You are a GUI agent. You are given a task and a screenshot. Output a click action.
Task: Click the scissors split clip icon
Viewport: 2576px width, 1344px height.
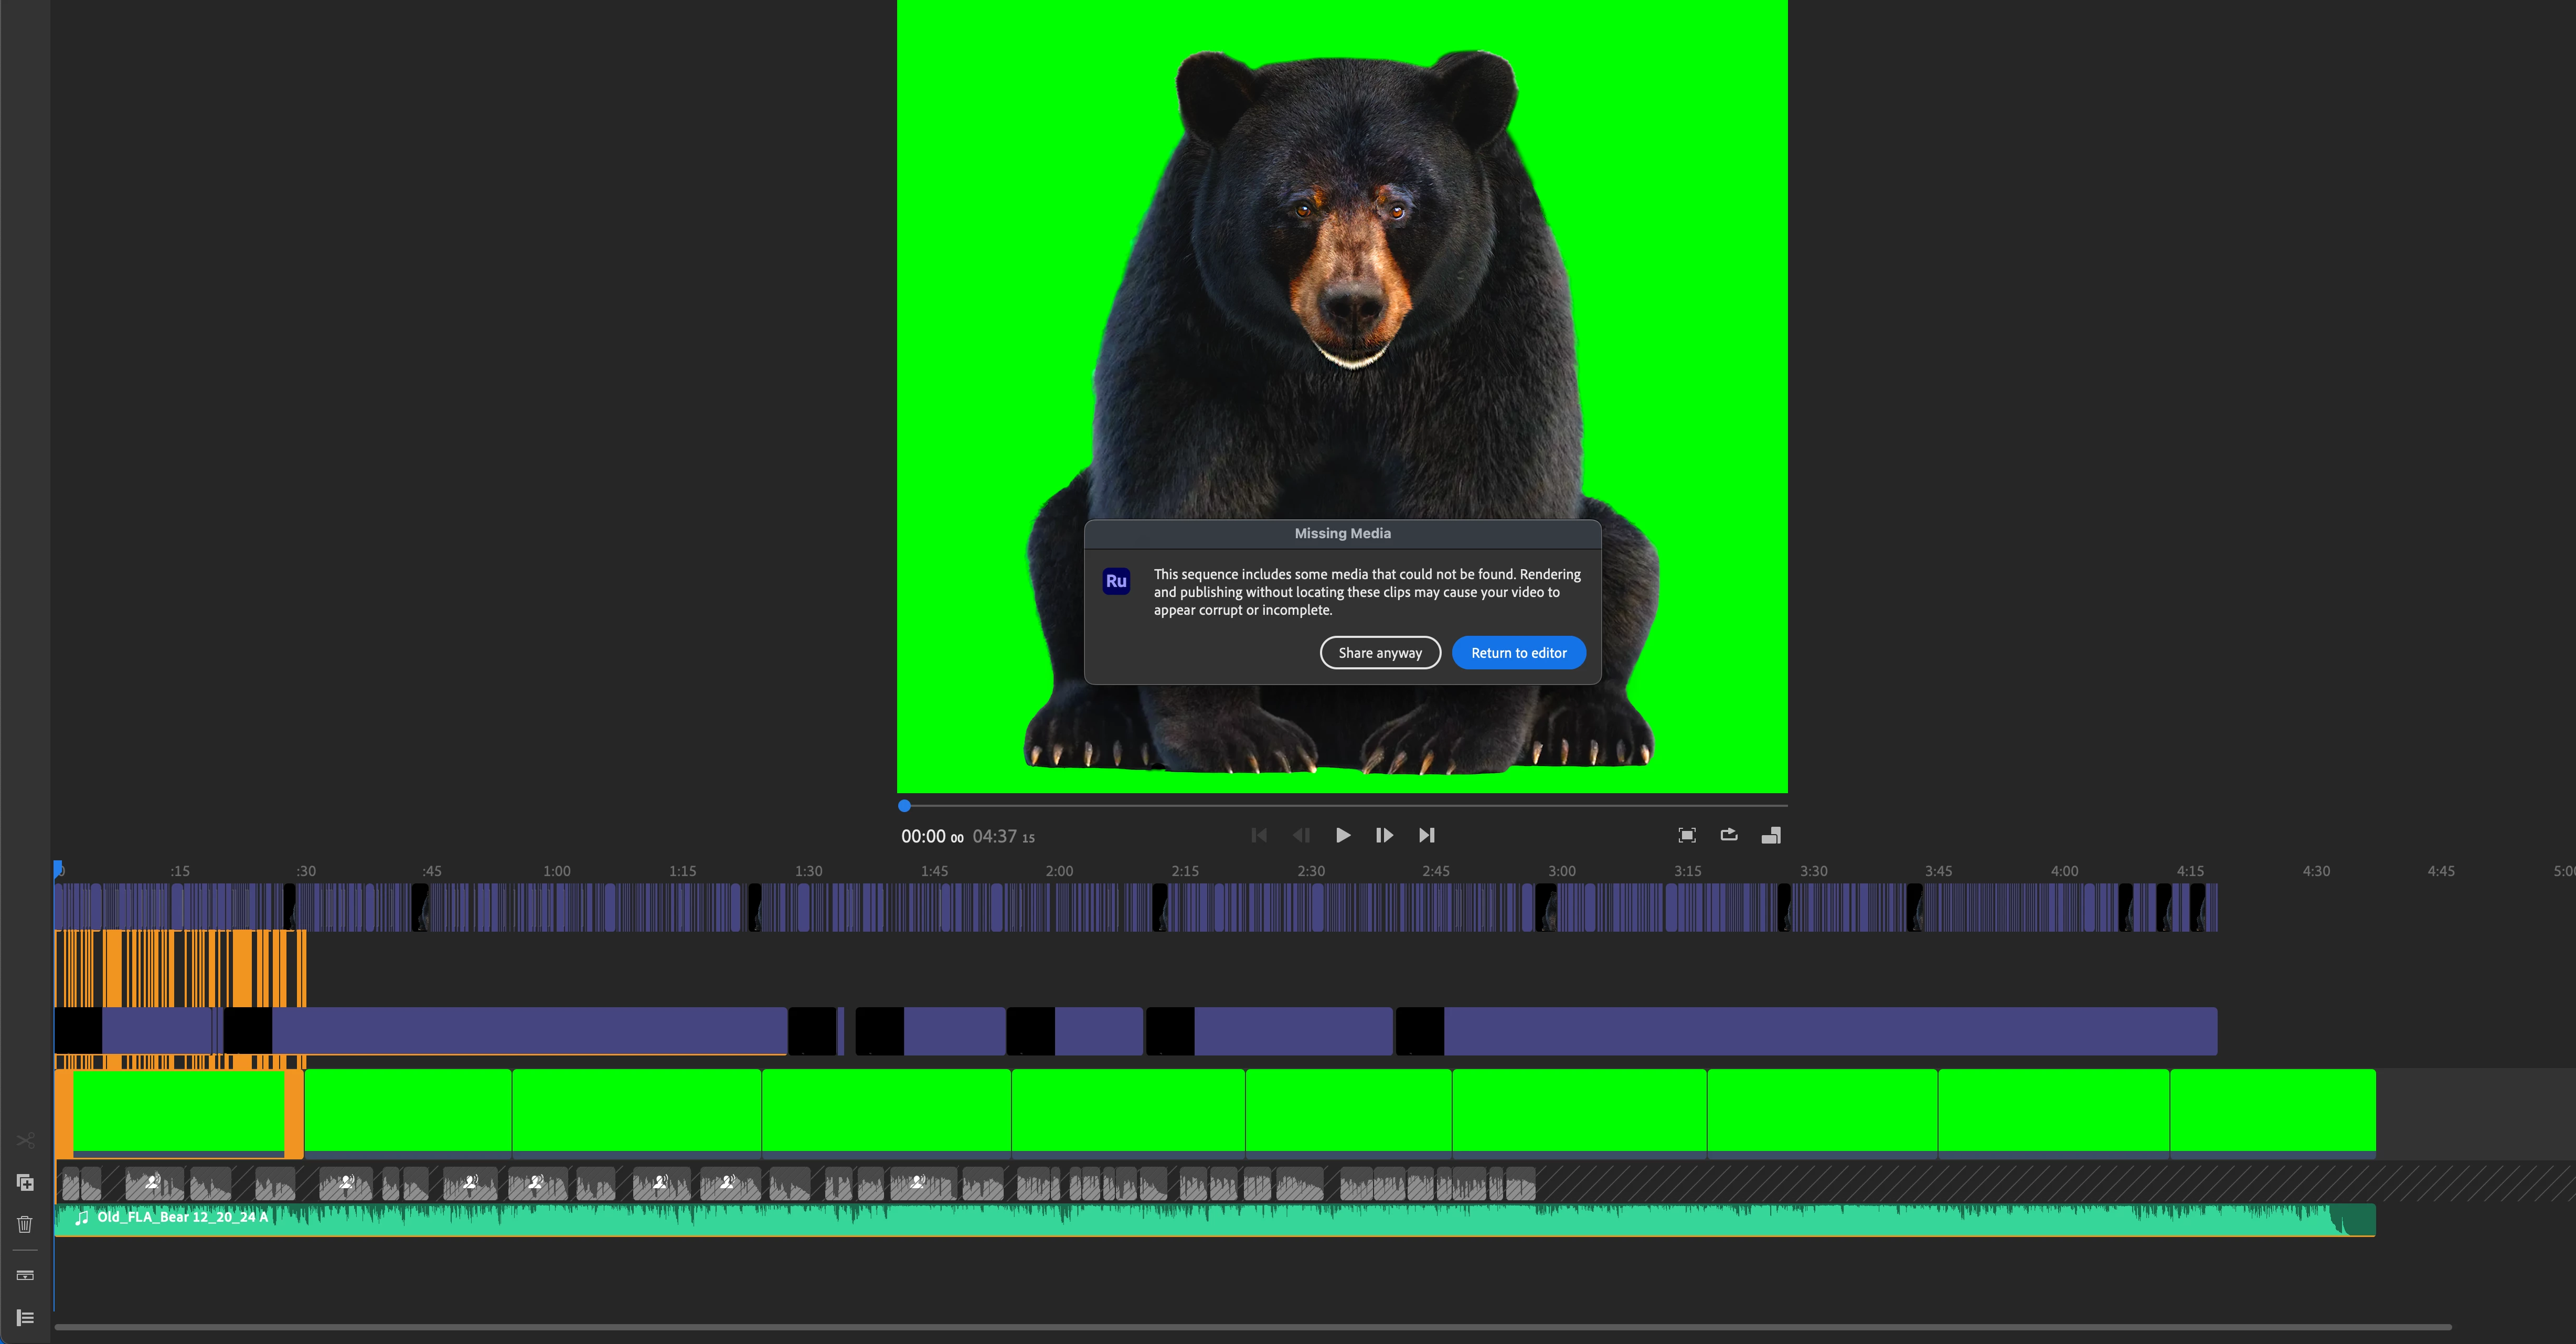click(x=26, y=1140)
